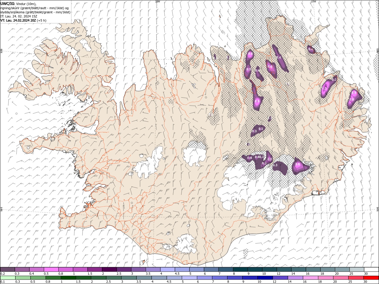Click the 0.8 snowfall value in northern patch

(x=250, y=54)
